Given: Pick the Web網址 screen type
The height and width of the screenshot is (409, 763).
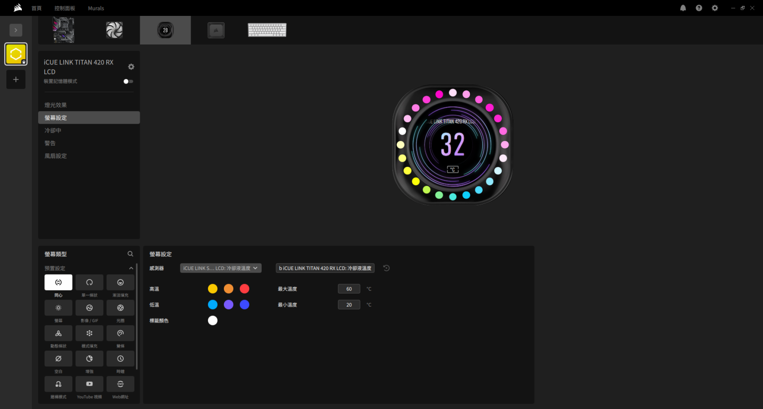Looking at the screenshot, I should point(120,384).
